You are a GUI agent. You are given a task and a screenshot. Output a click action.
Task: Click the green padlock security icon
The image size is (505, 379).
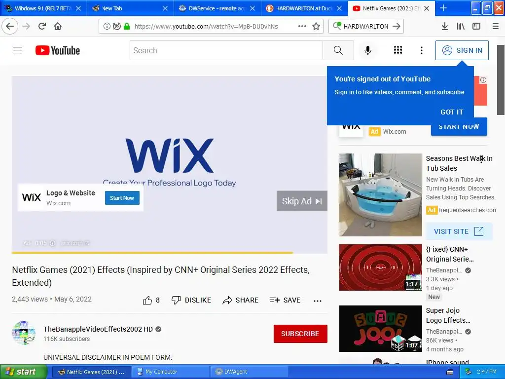pyautogui.click(x=127, y=26)
